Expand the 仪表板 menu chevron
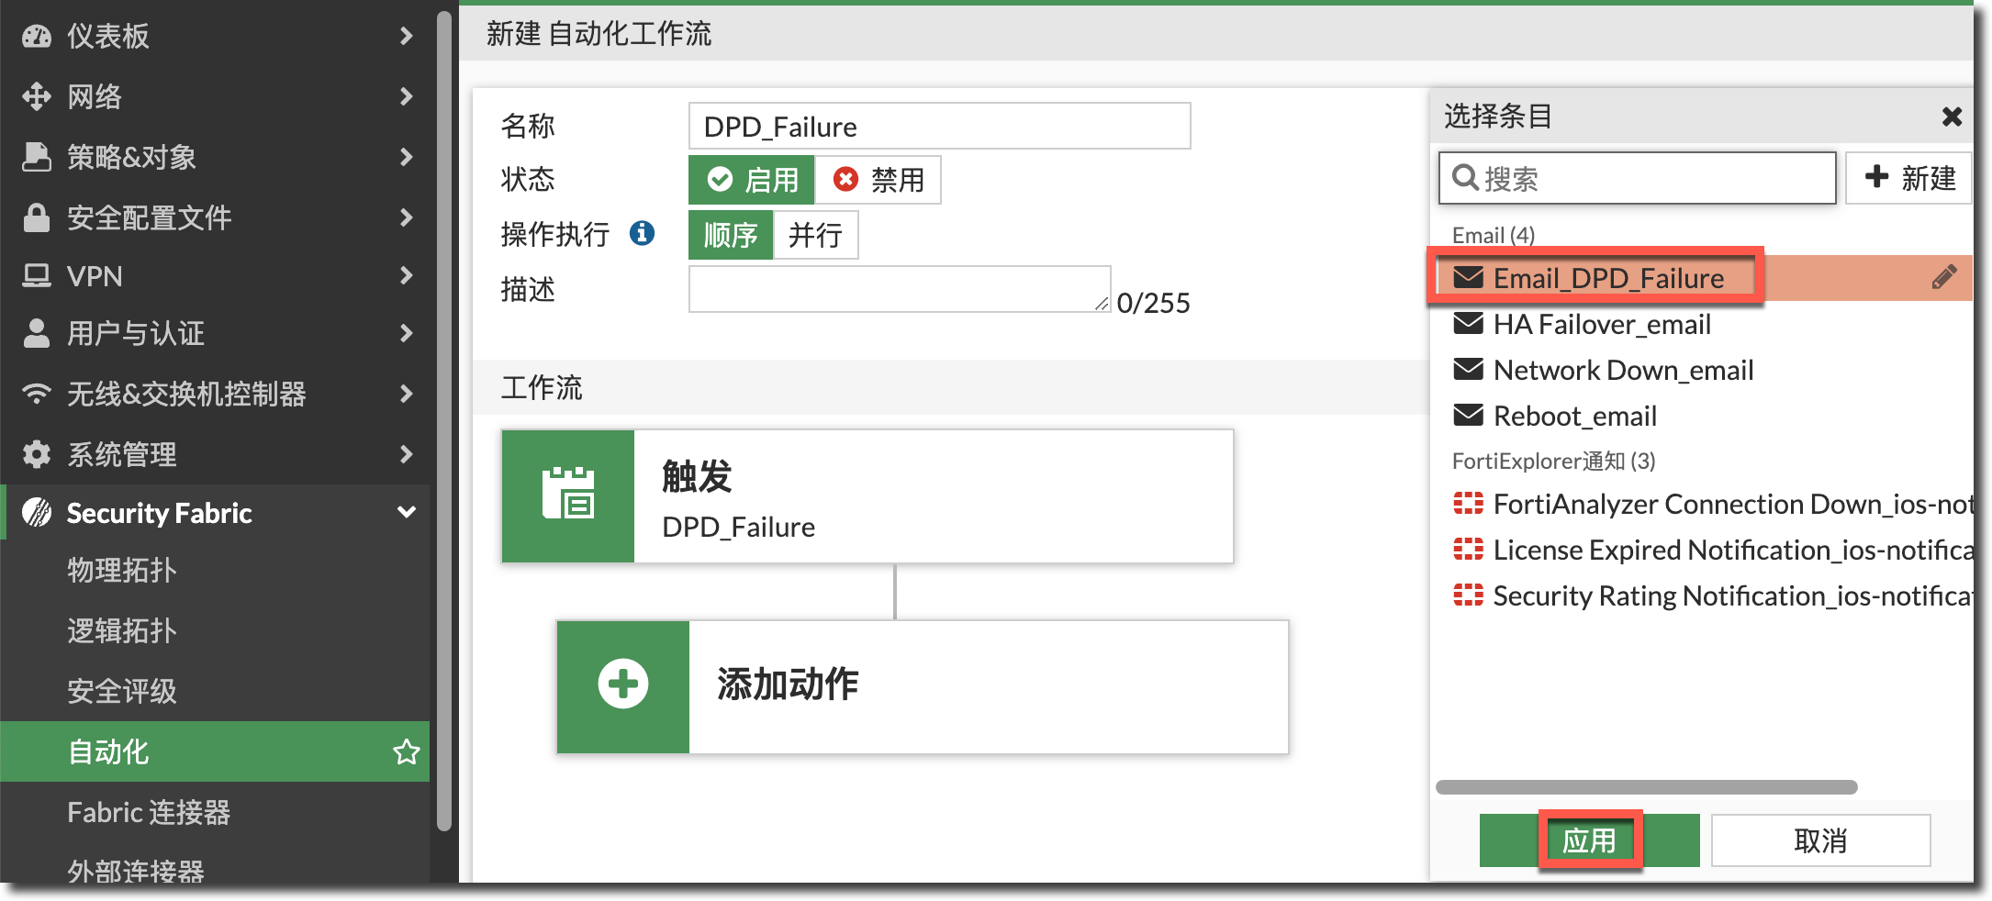 coord(406,36)
